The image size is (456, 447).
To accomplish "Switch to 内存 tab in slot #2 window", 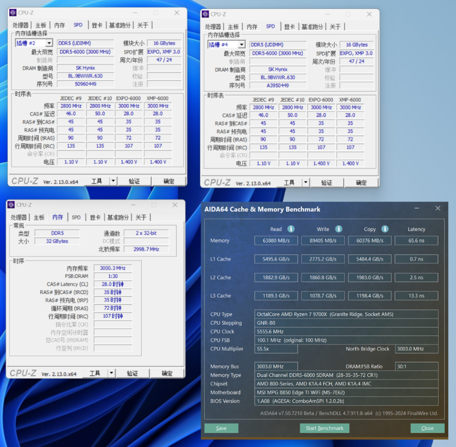I will pyautogui.click(x=60, y=25).
